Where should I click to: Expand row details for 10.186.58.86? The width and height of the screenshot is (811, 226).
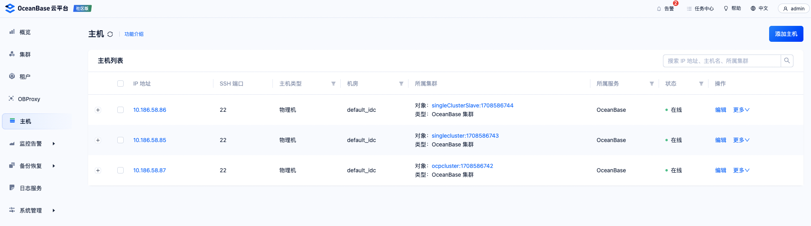(x=98, y=110)
